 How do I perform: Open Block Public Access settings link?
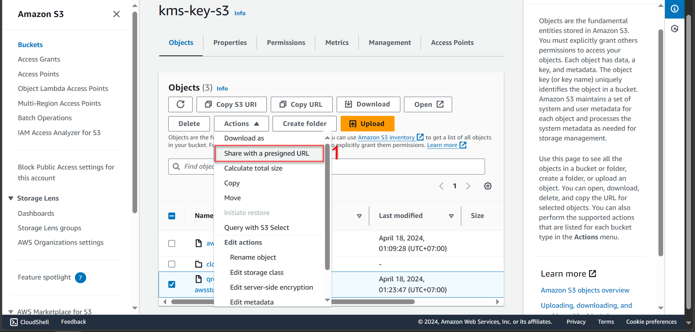click(x=66, y=172)
